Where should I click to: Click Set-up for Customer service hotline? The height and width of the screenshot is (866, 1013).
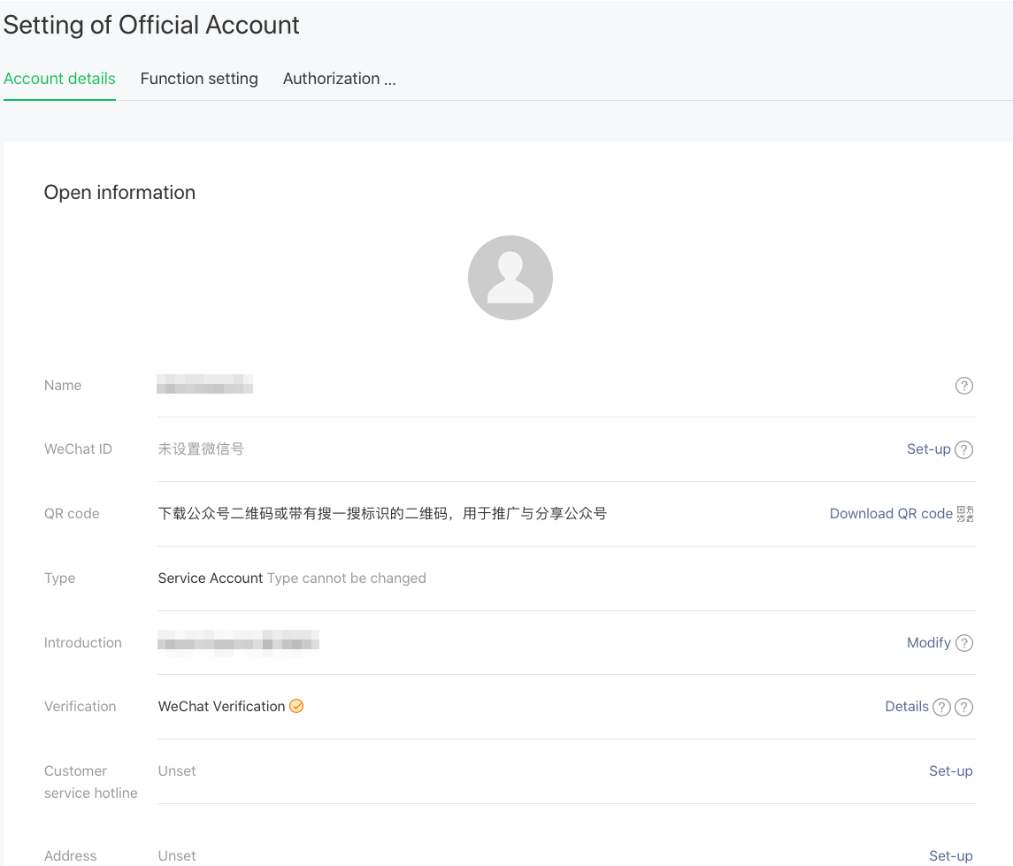[x=950, y=770]
